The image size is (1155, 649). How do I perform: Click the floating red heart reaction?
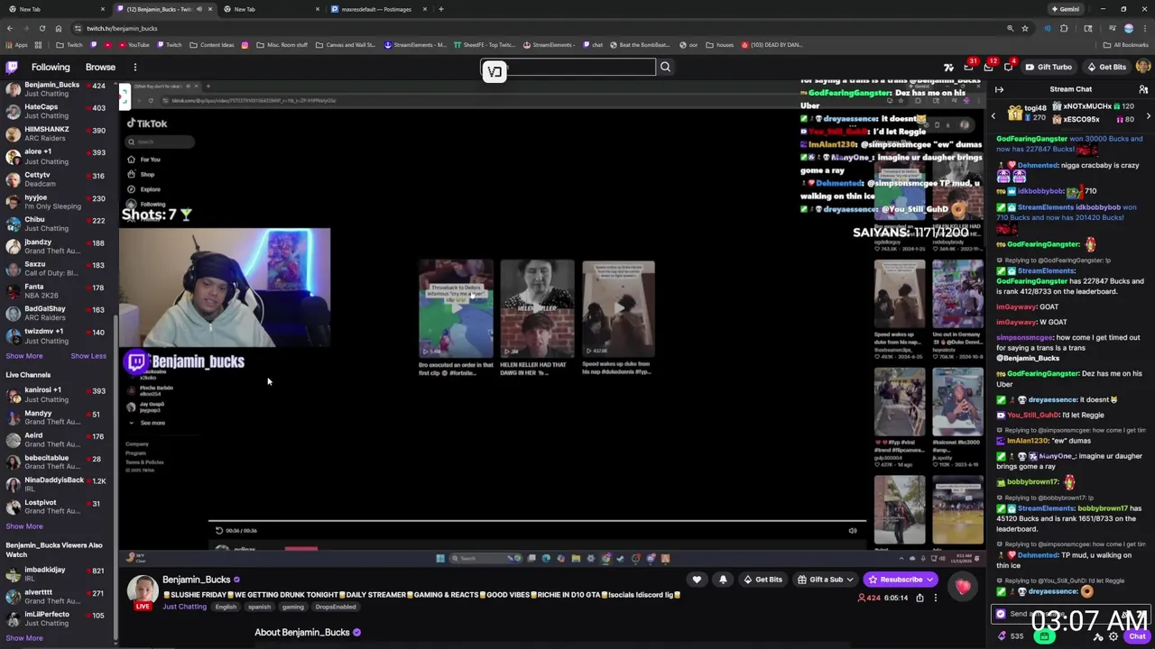point(963,587)
